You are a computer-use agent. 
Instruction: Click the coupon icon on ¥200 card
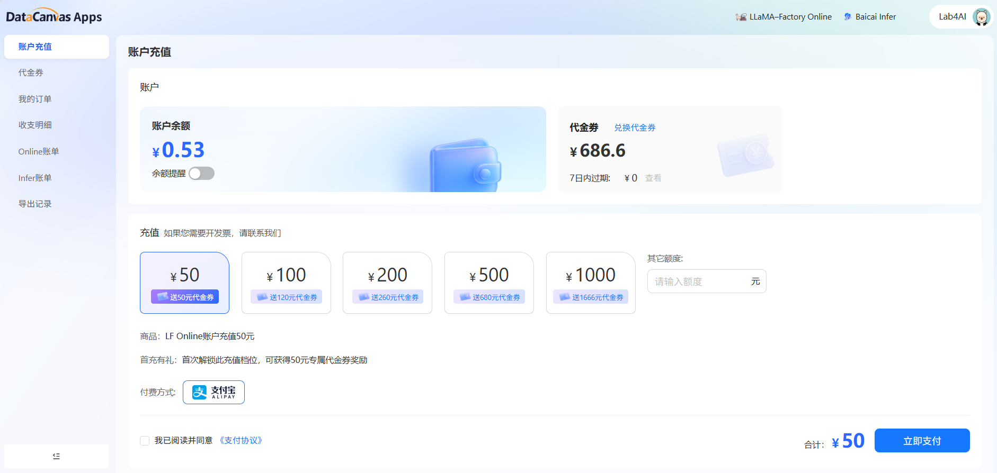click(363, 297)
